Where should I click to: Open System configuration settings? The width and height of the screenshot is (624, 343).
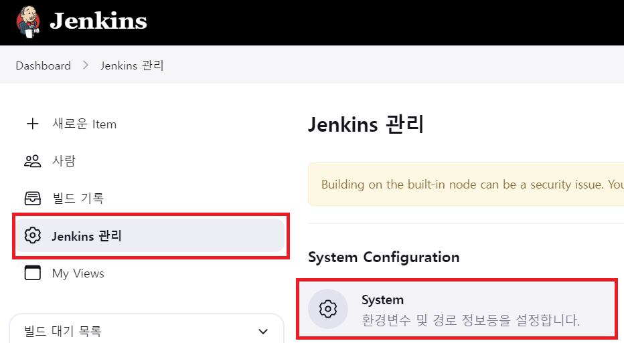tap(457, 309)
